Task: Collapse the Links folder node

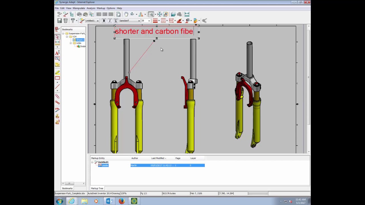Action: [x=71, y=43]
